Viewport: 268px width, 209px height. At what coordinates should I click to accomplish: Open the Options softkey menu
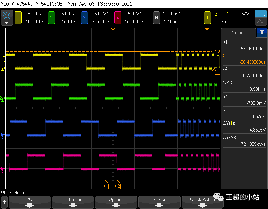point(116,202)
